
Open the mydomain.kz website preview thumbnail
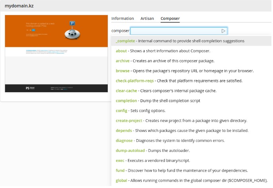[x=56, y=54]
